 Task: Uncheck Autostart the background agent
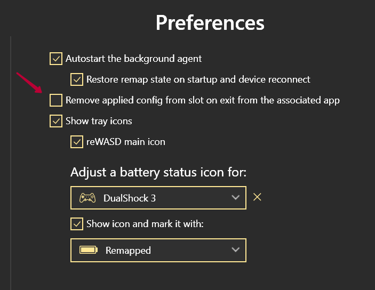coord(56,59)
